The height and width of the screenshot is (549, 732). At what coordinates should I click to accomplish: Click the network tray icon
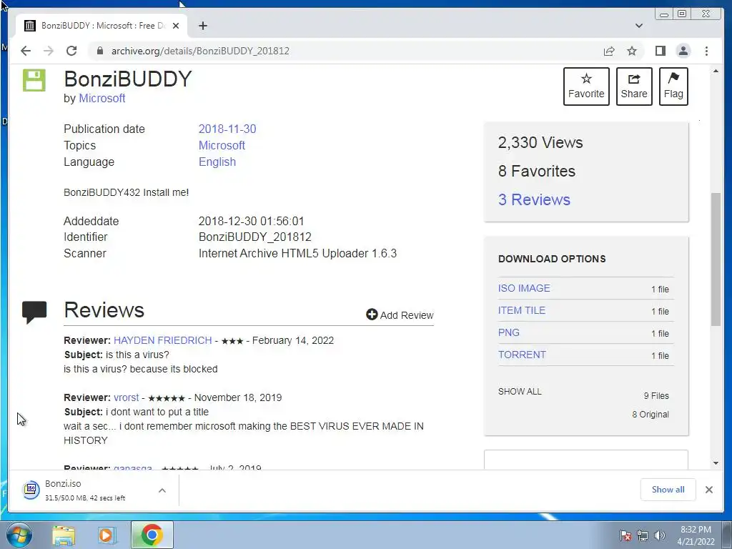pos(643,535)
